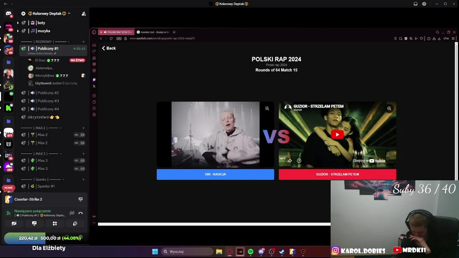Join Publiczny #4 voice channel
459x258 pixels.
point(53,109)
